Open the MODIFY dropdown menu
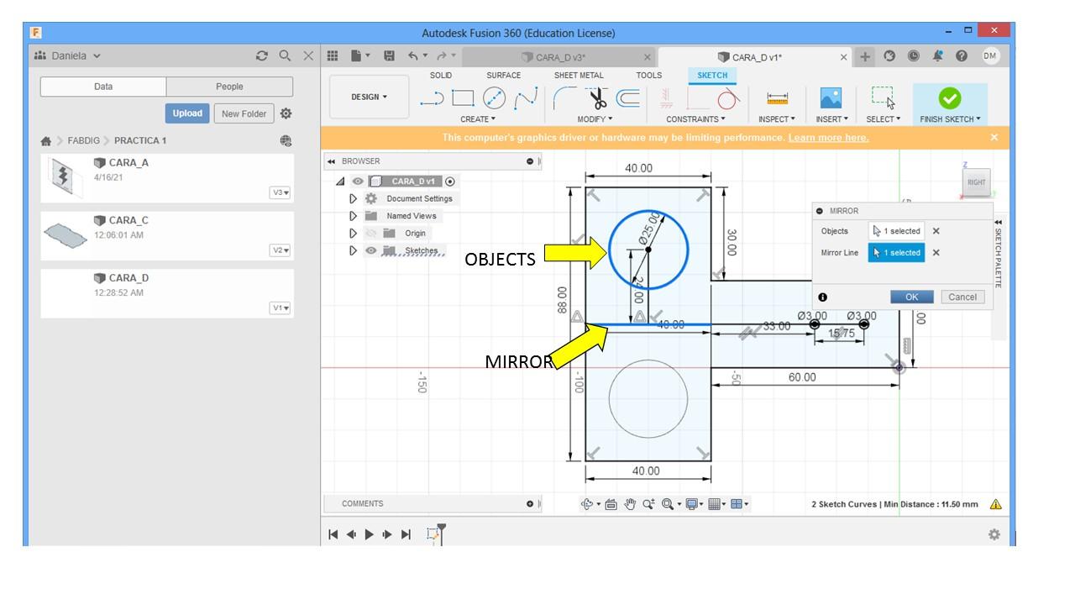The image size is (1075, 605). tap(595, 119)
